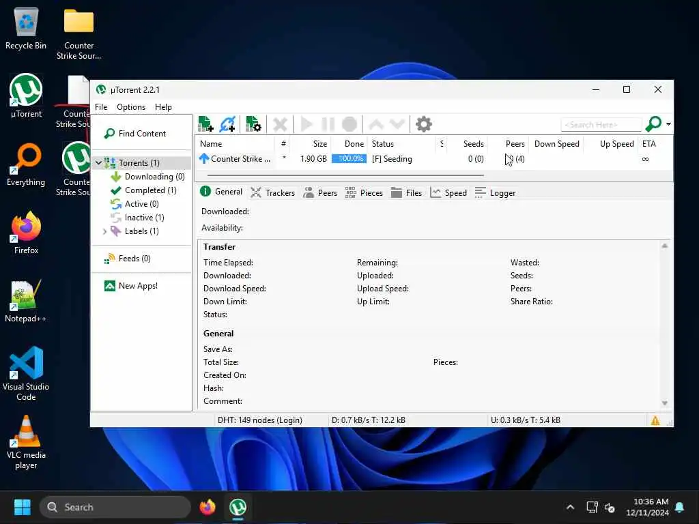The height and width of the screenshot is (524, 699).
Task: Switch to the General tab
Action: 221,192
